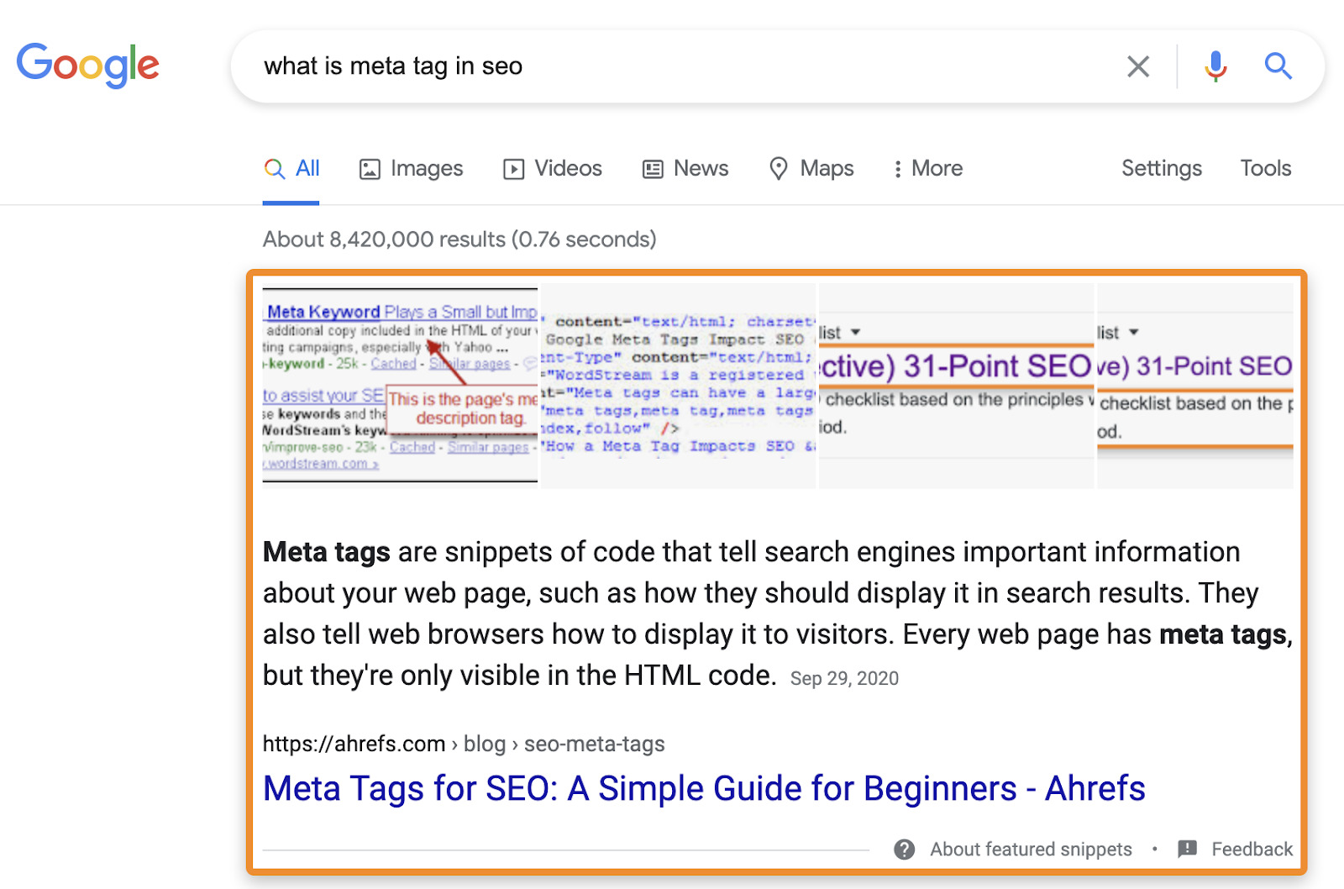
Task: Click the Google logo
Action: tap(87, 65)
